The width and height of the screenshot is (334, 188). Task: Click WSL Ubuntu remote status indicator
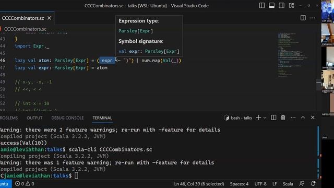pyautogui.click(x=6, y=184)
